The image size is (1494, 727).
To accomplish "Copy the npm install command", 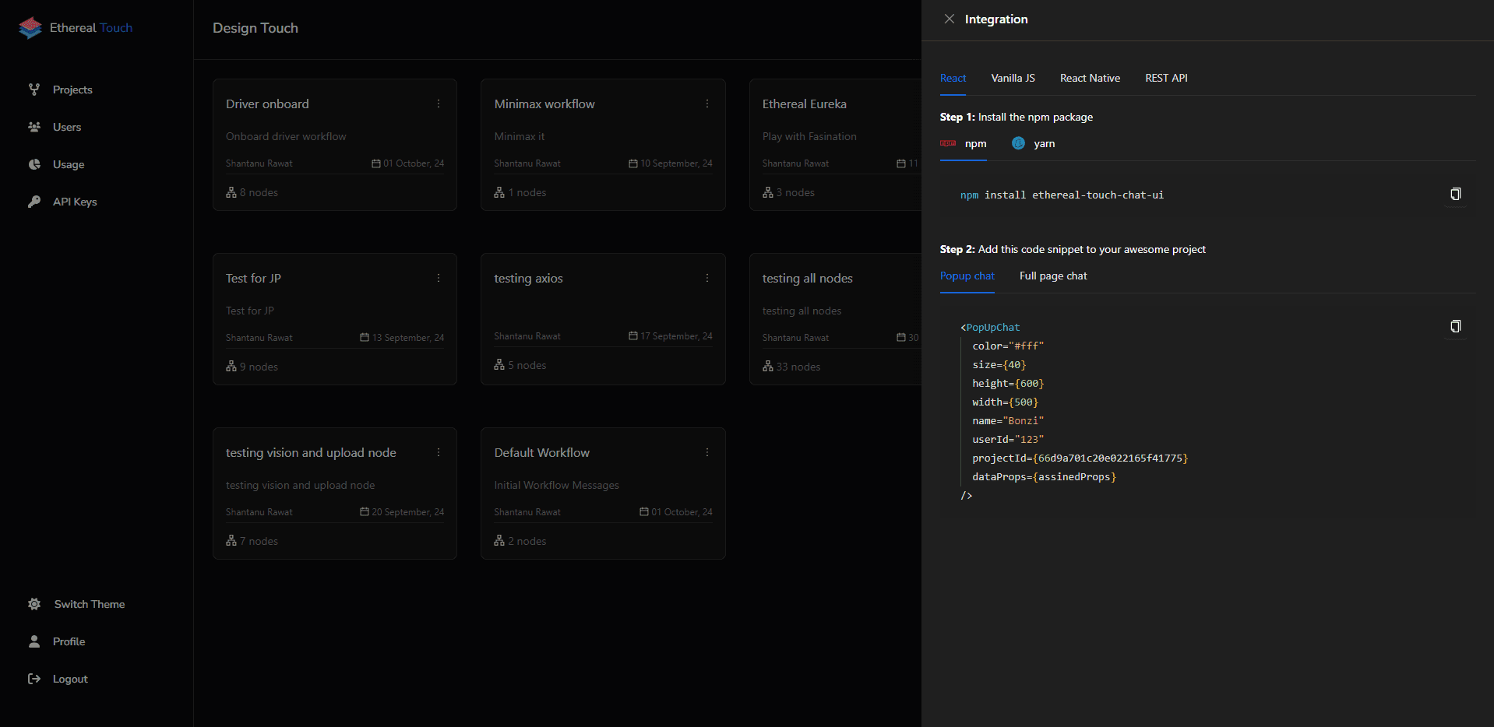I will pos(1455,194).
